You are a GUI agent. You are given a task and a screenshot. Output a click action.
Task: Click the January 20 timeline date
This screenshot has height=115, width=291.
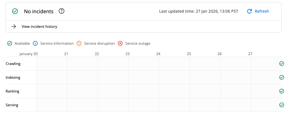coord(29,53)
